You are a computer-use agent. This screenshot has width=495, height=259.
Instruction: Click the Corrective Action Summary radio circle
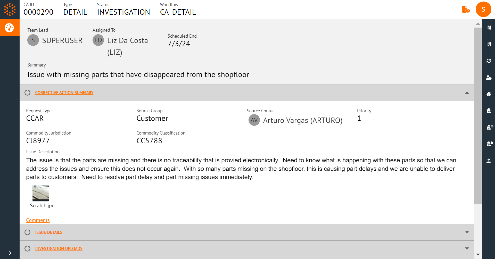(27, 93)
